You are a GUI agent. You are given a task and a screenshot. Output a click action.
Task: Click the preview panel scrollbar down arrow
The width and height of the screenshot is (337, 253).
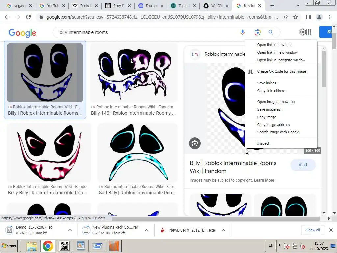pyautogui.click(x=324, y=213)
